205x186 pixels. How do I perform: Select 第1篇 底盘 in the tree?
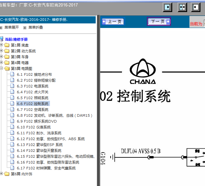coord(20,45)
